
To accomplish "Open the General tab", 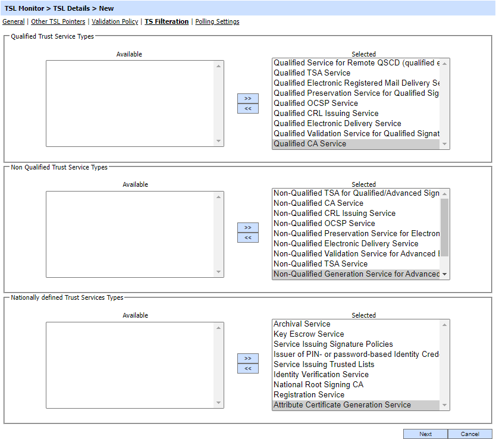I will (x=14, y=21).
